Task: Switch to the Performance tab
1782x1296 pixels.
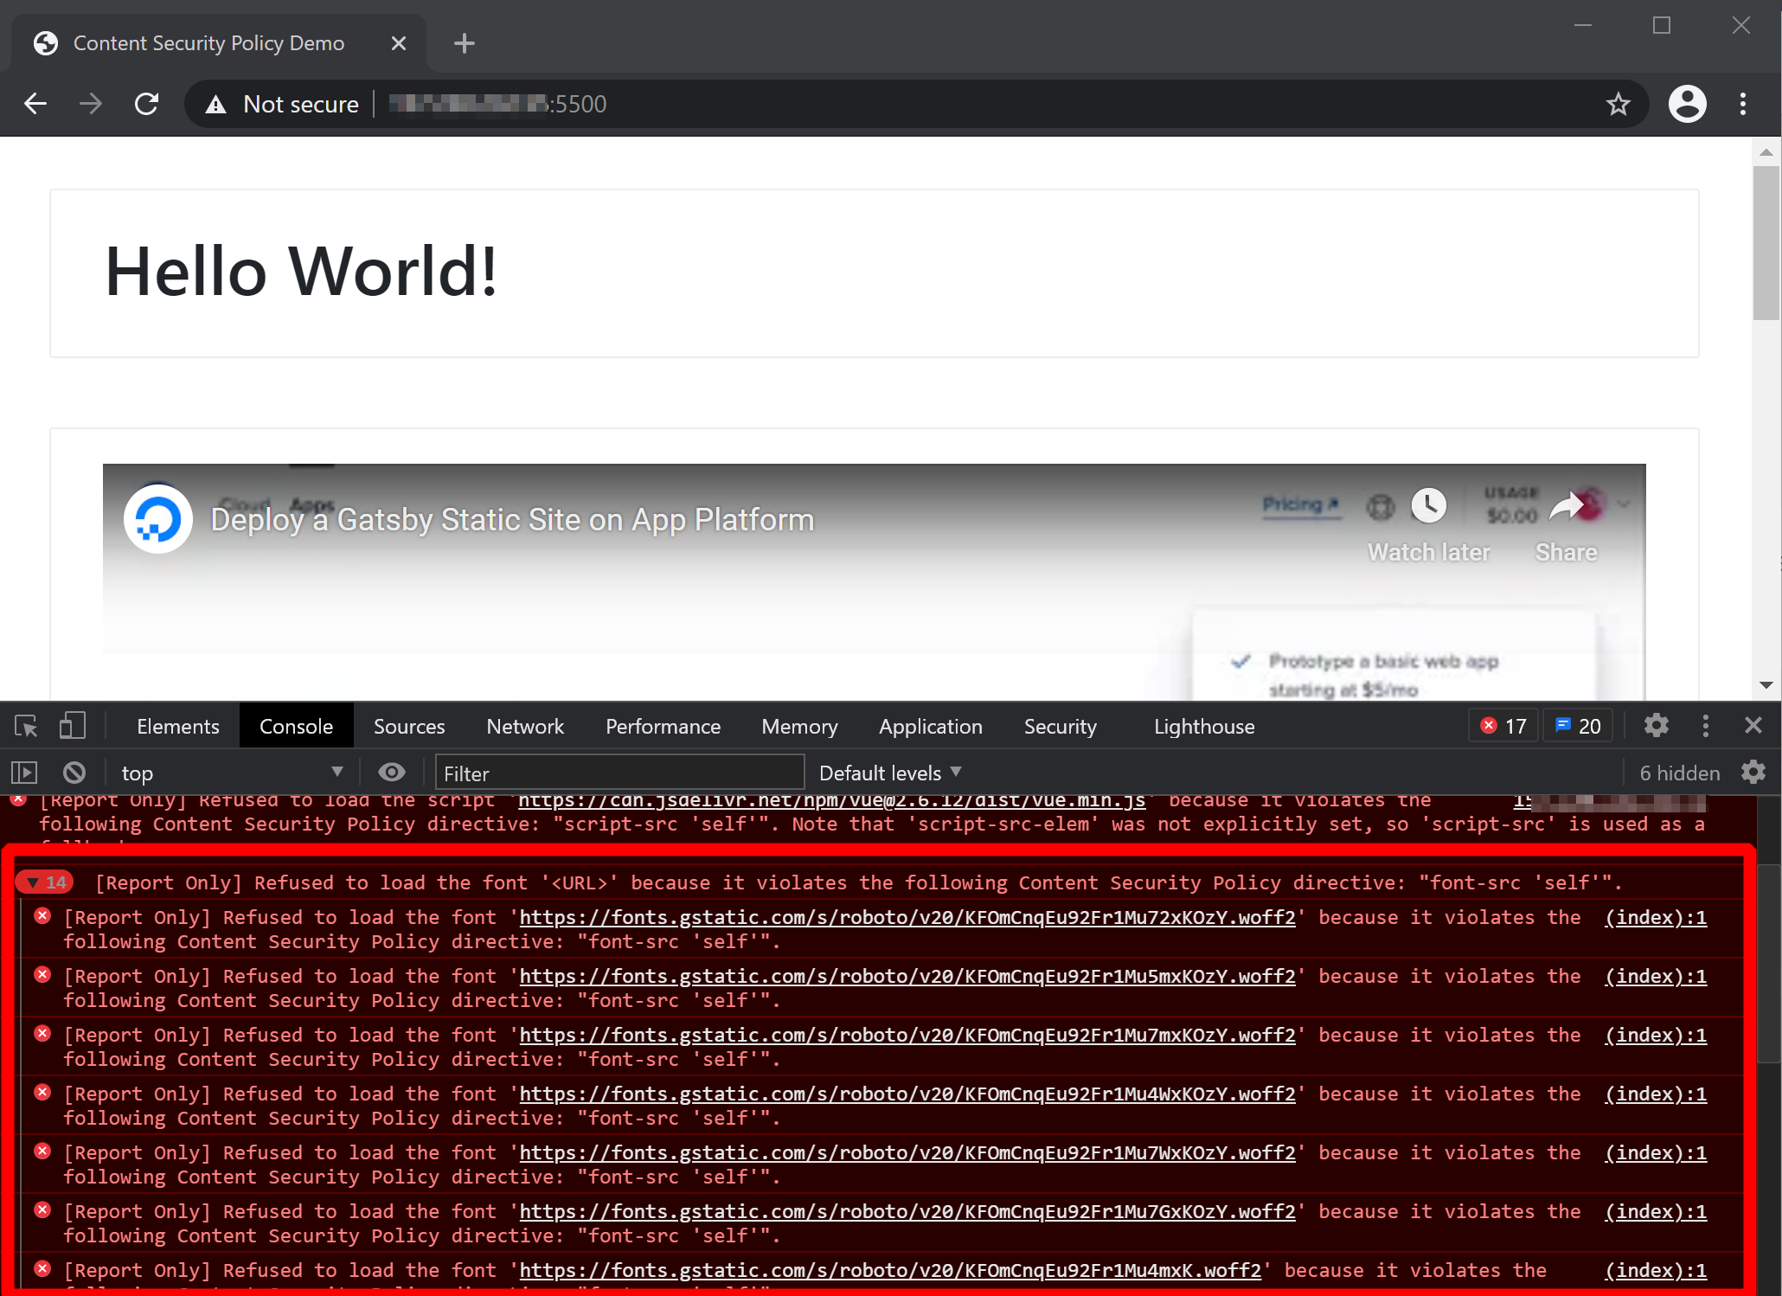Action: pyautogui.click(x=663, y=726)
